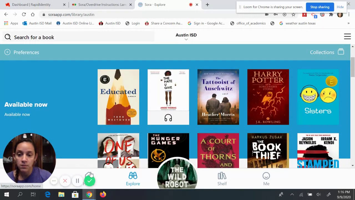Open the Sisters book cover

[318, 97]
